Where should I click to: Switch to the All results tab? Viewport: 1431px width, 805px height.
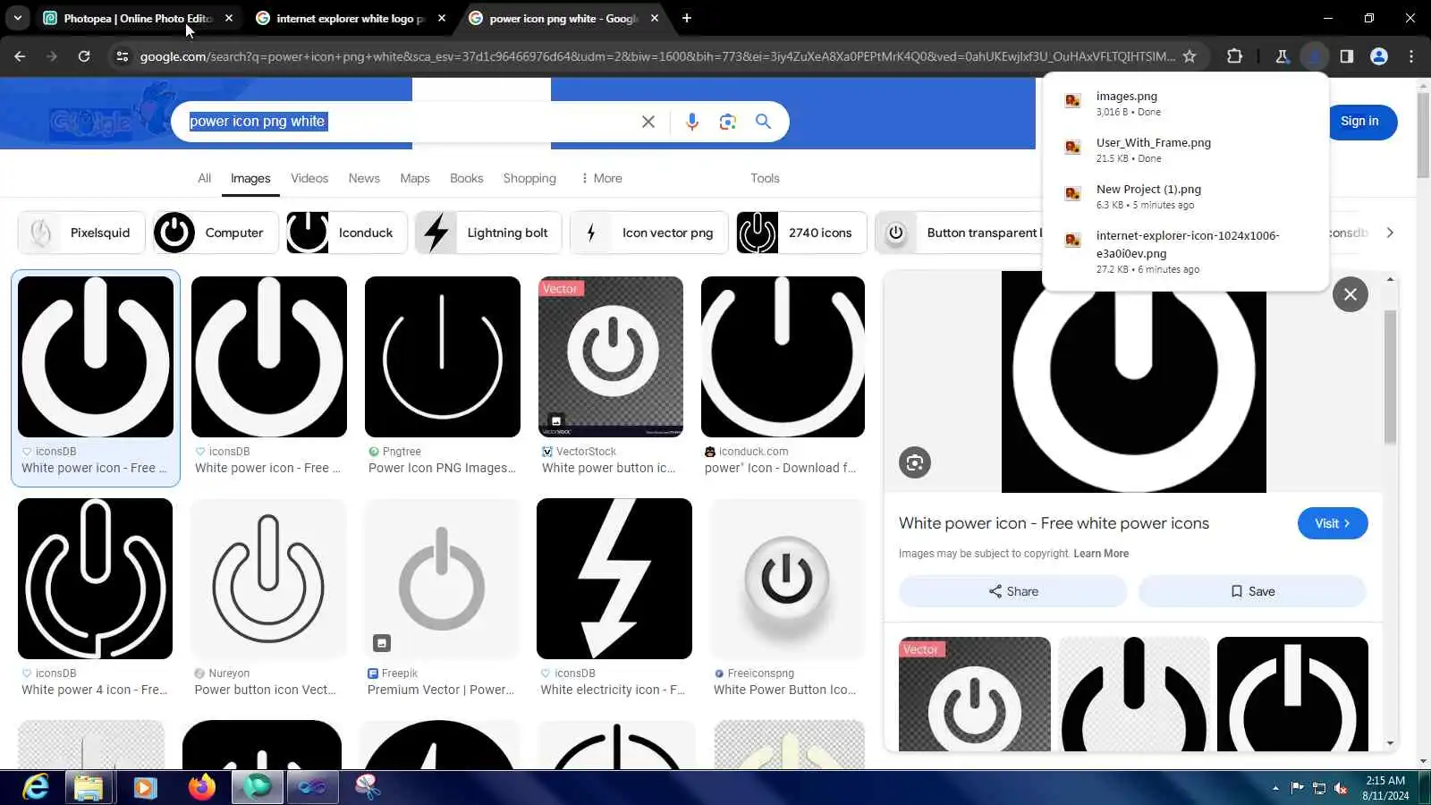pyautogui.click(x=205, y=178)
